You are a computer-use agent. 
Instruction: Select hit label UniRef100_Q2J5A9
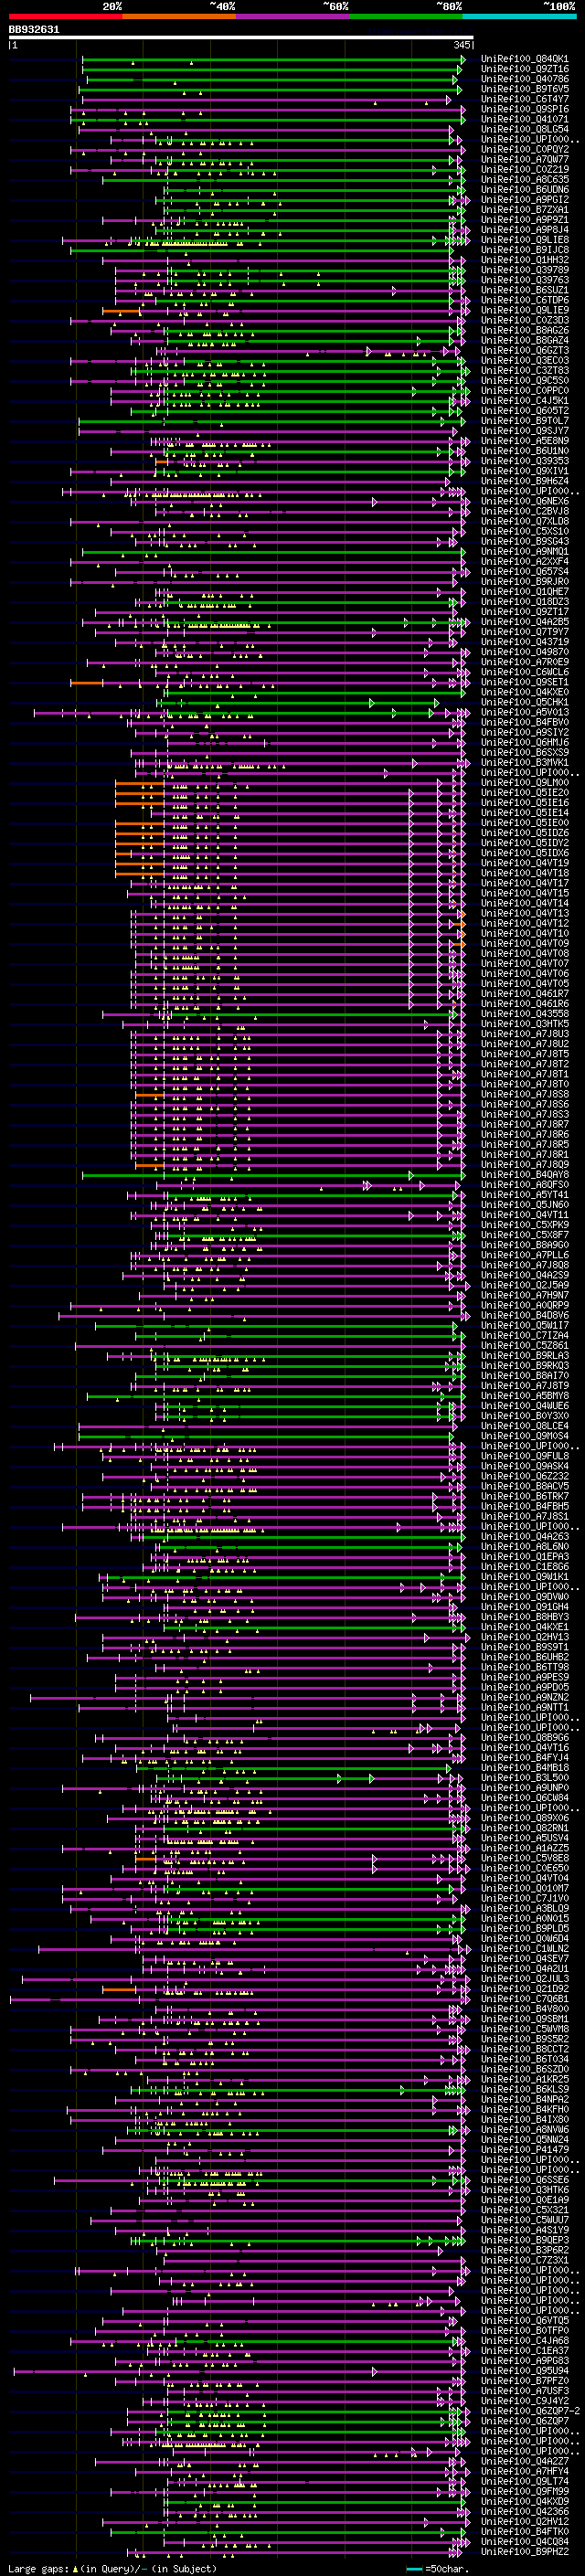click(525, 1285)
